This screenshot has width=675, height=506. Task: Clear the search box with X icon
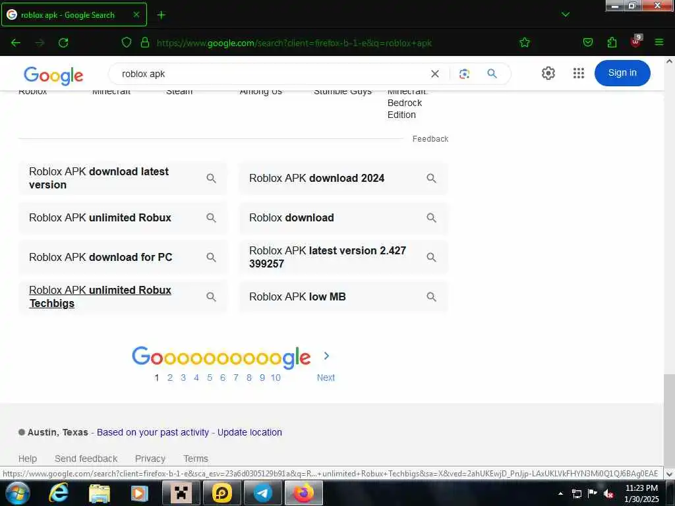(435, 74)
